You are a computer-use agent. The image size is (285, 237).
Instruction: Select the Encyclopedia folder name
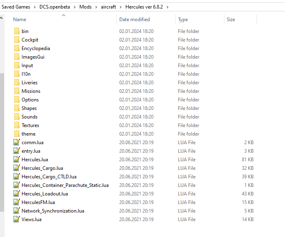pyautogui.click(x=36, y=48)
